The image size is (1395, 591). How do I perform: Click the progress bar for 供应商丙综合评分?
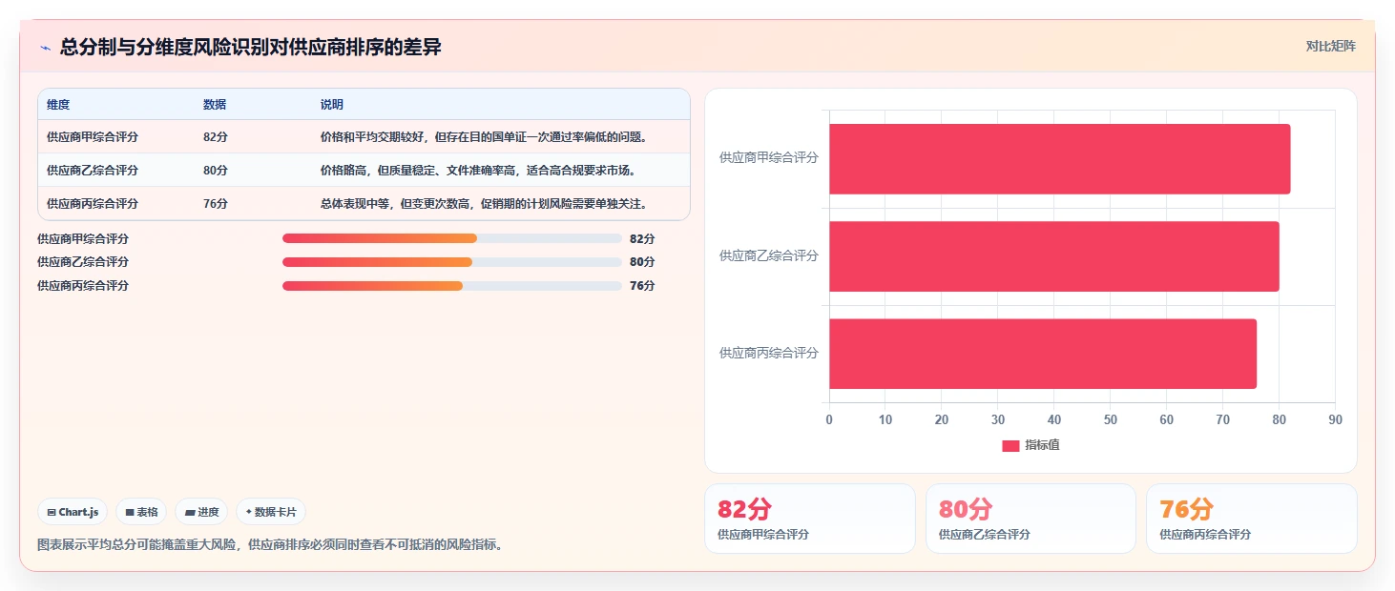pyautogui.click(x=452, y=286)
